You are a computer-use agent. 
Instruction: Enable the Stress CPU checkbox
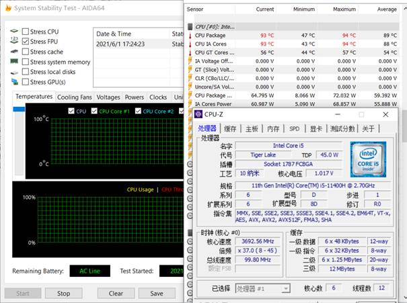click(26, 32)
